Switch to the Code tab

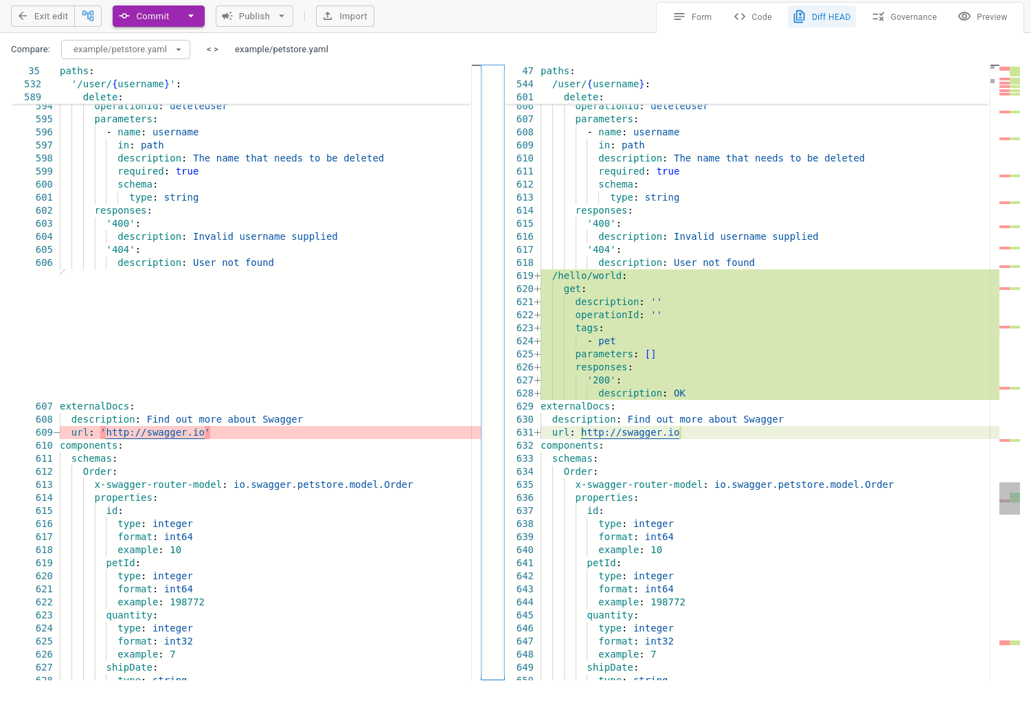click(x=753, y=16)
